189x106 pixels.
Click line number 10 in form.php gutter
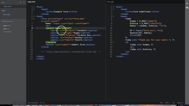[111, 28]
